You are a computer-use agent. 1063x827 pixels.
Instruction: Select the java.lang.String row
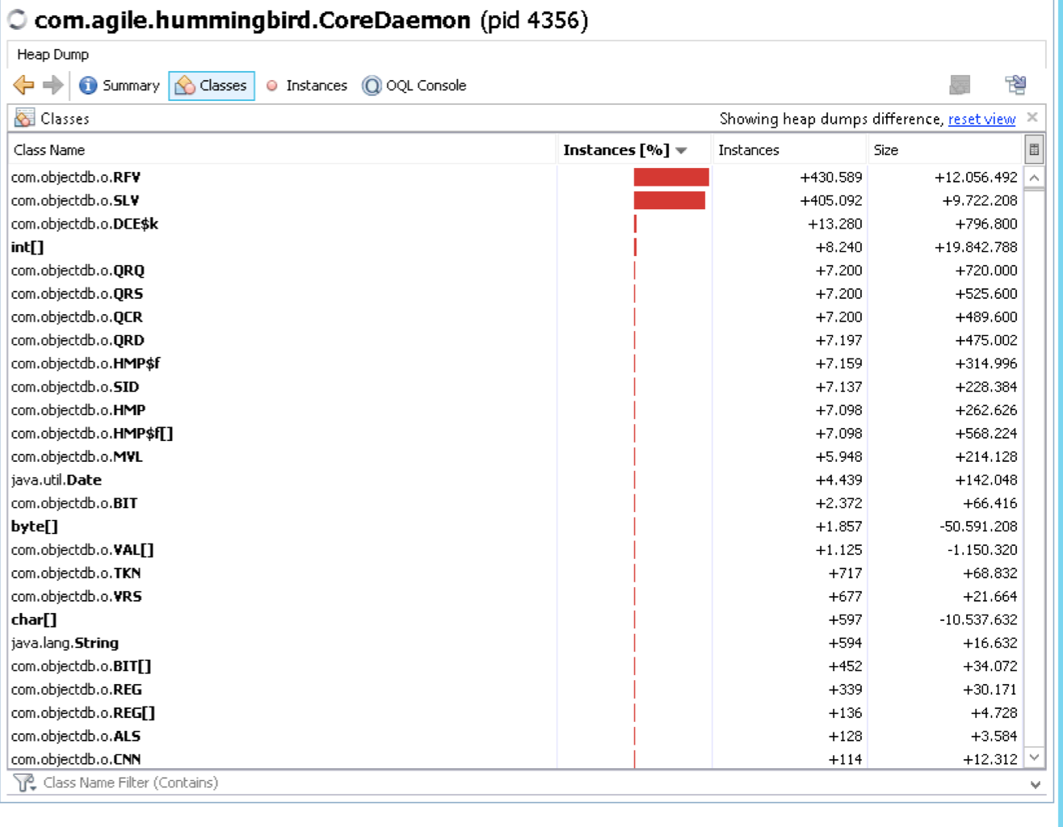point(515,643)
